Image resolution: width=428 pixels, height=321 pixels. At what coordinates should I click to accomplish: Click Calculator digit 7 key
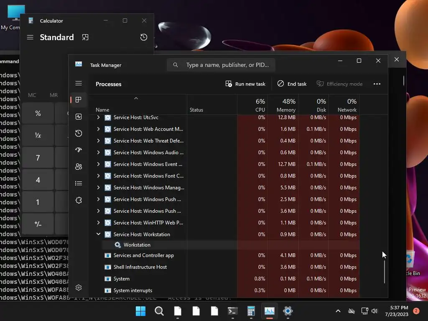(38, 158)
